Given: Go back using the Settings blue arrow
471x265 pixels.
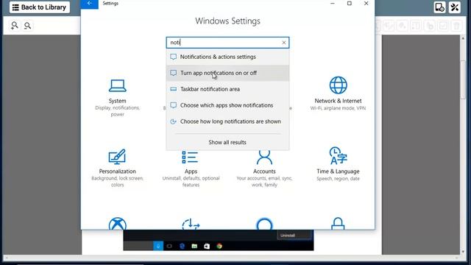Looking at the screenshot, I should 90,4.
